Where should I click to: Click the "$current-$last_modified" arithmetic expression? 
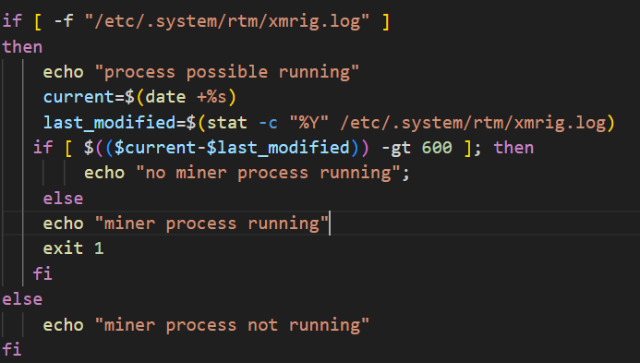coord(232,148)
